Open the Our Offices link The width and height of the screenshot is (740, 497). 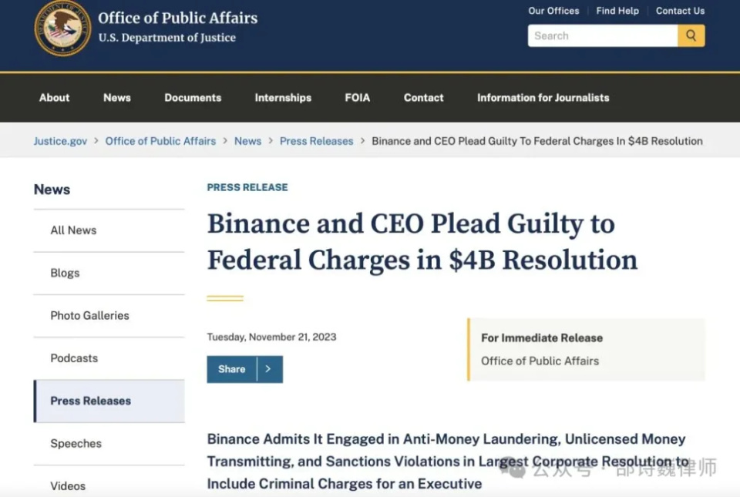tap(553, 11)
